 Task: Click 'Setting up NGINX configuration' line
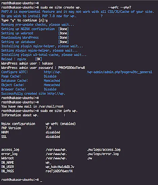(x=35, y=29)
